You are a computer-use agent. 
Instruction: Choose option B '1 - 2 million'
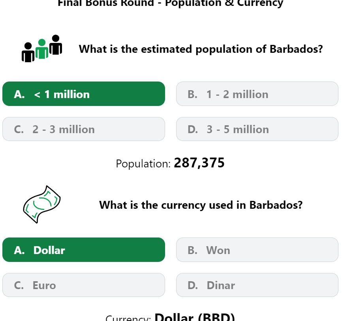click(x=257, y=94)
